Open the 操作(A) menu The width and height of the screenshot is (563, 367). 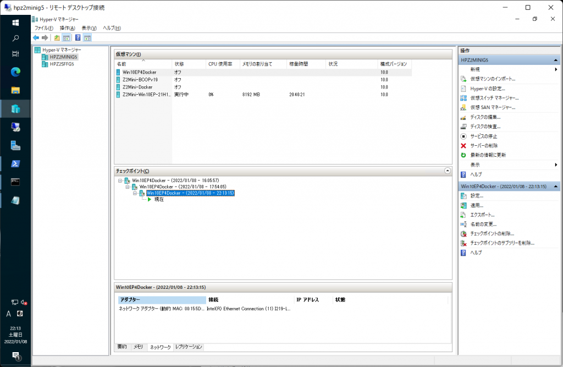67,28
